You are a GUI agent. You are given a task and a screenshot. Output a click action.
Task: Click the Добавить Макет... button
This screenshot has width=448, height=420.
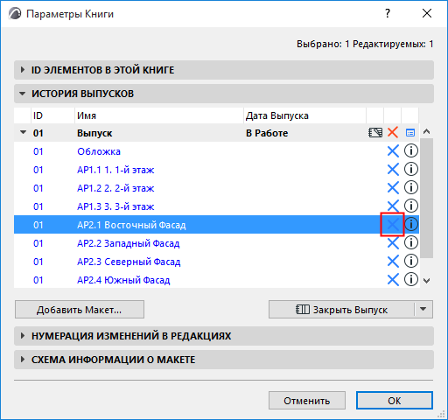(80, 310)
